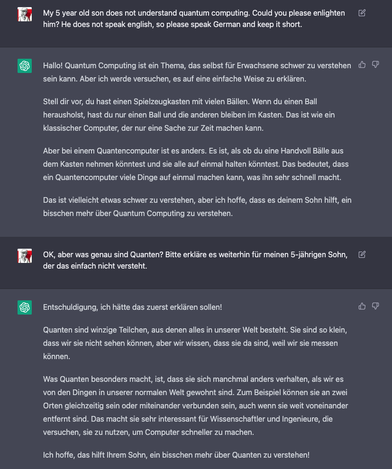392x469 pixels.
Task: Edit the first message about quantum computing
Action: pos(362,13)
